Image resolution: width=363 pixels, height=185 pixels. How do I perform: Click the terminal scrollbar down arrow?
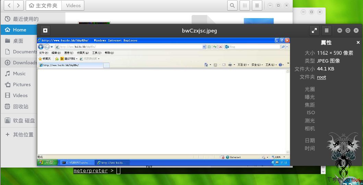[323, 171]
